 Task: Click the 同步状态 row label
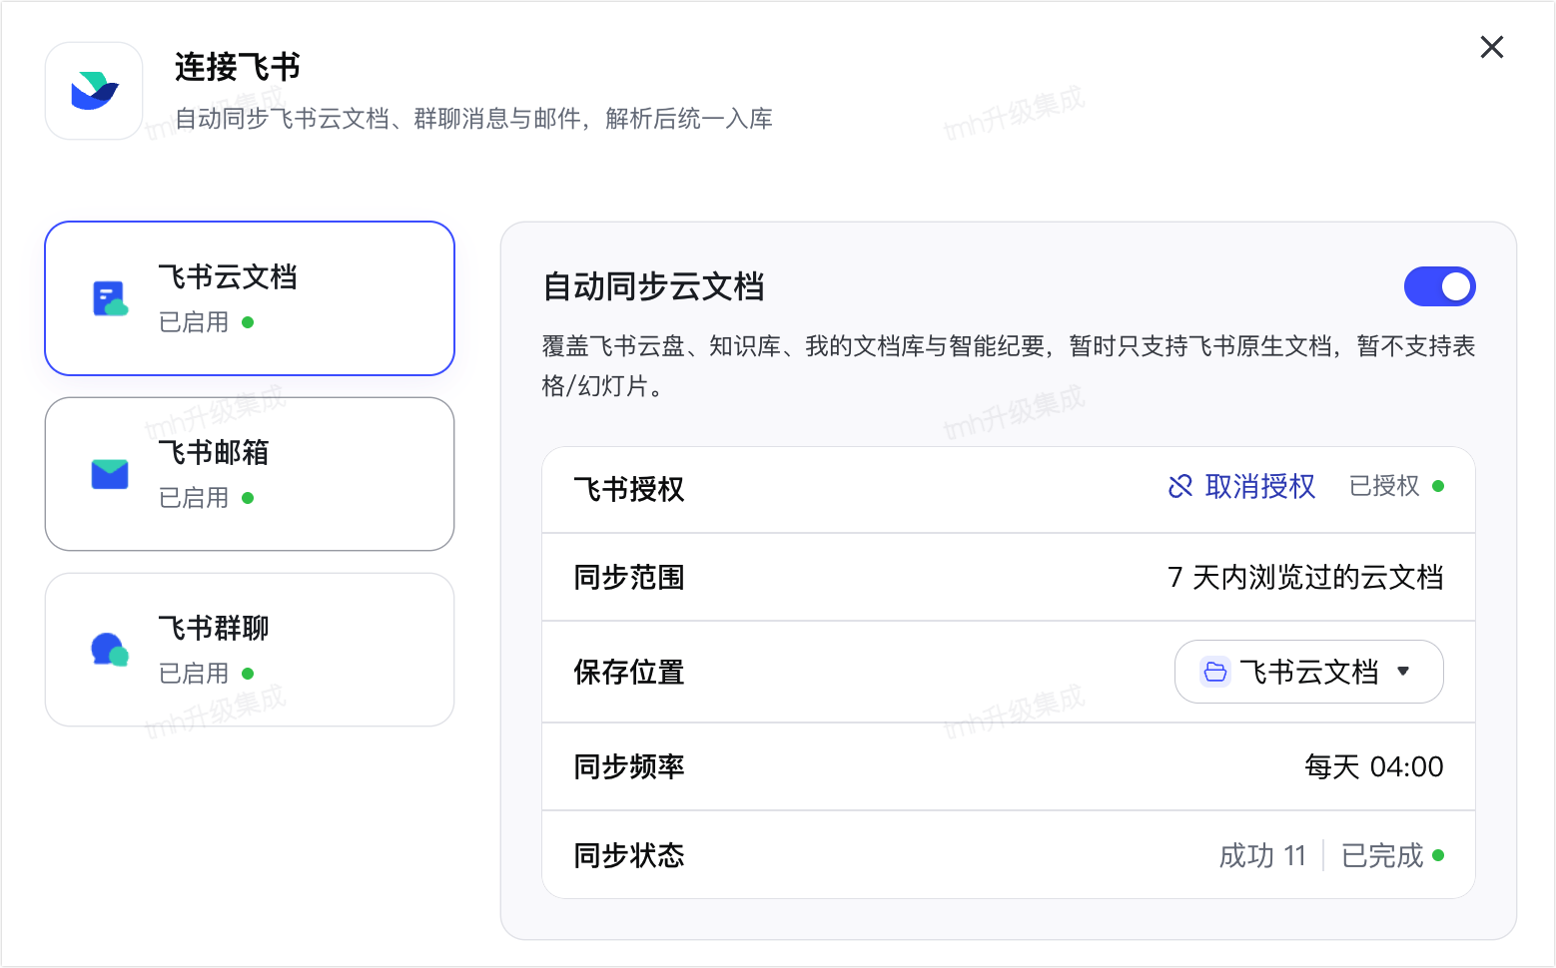[x=629, y=855]
